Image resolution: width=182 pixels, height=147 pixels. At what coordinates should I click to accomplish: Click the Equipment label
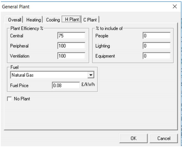[x=105, y=56]
